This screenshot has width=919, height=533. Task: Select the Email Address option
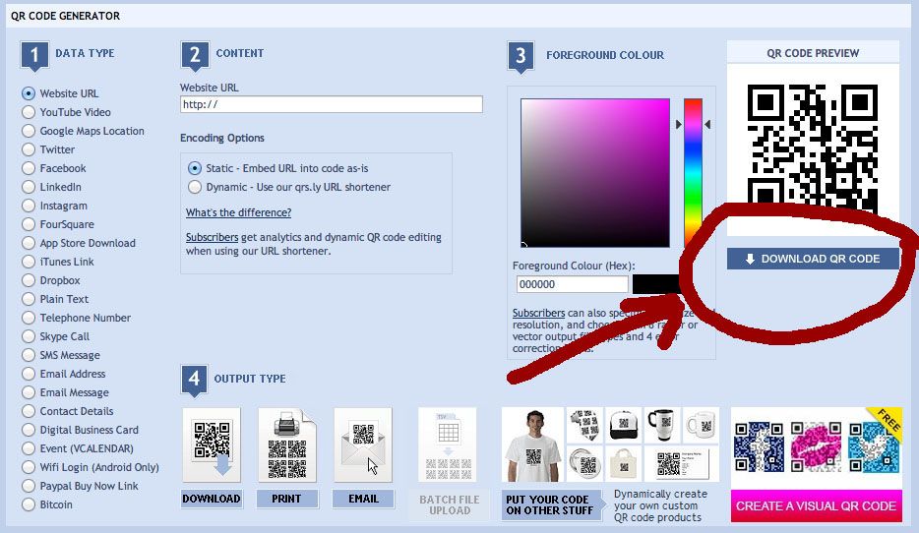[29, 375]
